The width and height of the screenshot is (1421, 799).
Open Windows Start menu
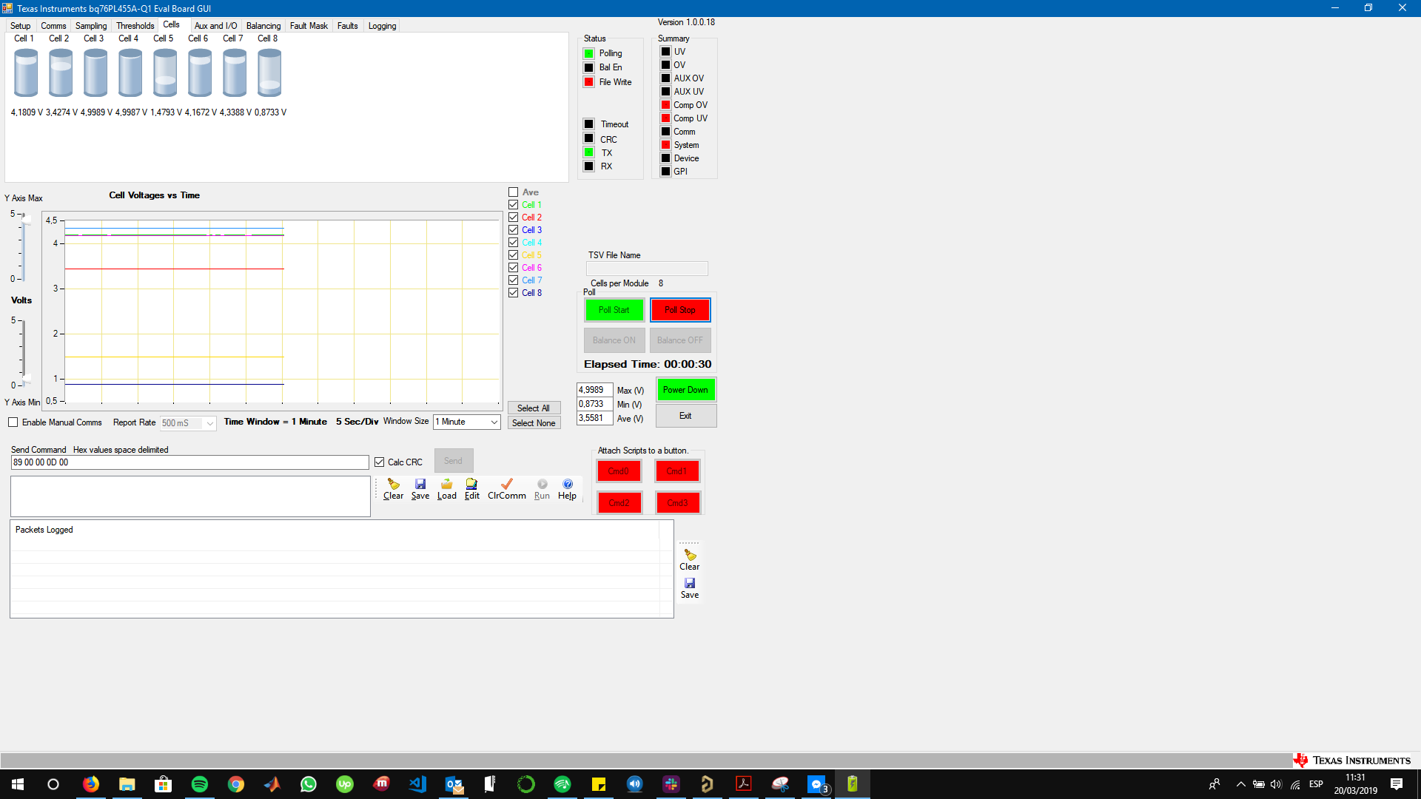[18, 784]
